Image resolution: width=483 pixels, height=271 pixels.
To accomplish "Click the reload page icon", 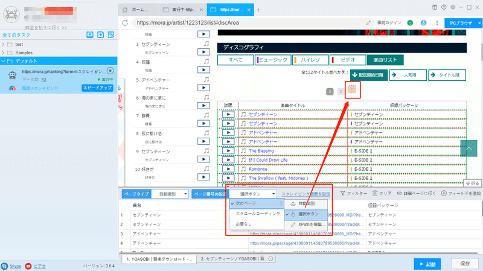I will click(x=125, y=23).
